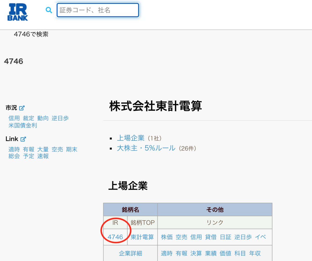Open 信用 link in 東計電算 table row
This screenshot has width=312, height=261.
click(196, 237)
